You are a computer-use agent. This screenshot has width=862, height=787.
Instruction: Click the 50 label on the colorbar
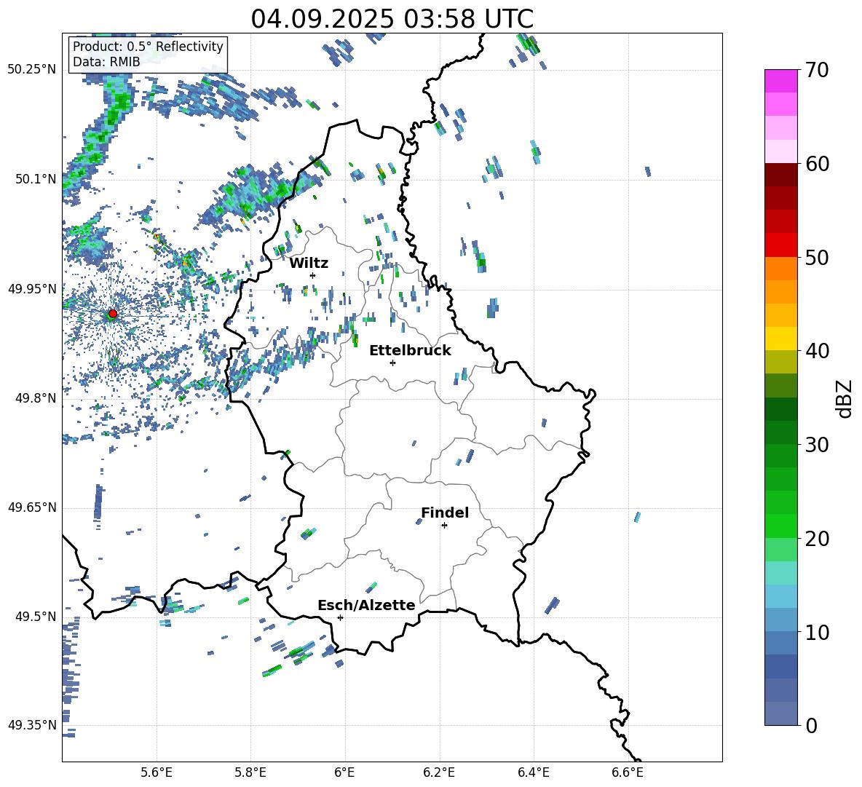[x=817, y=258]
